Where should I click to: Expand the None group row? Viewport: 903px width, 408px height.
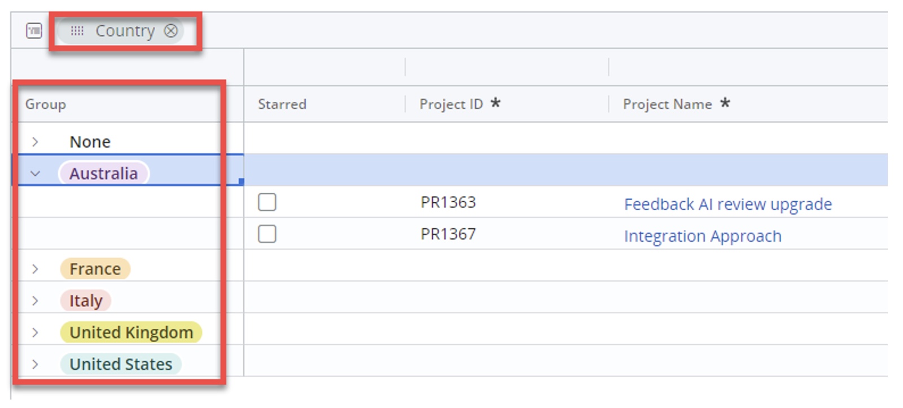tap(35, 141)
